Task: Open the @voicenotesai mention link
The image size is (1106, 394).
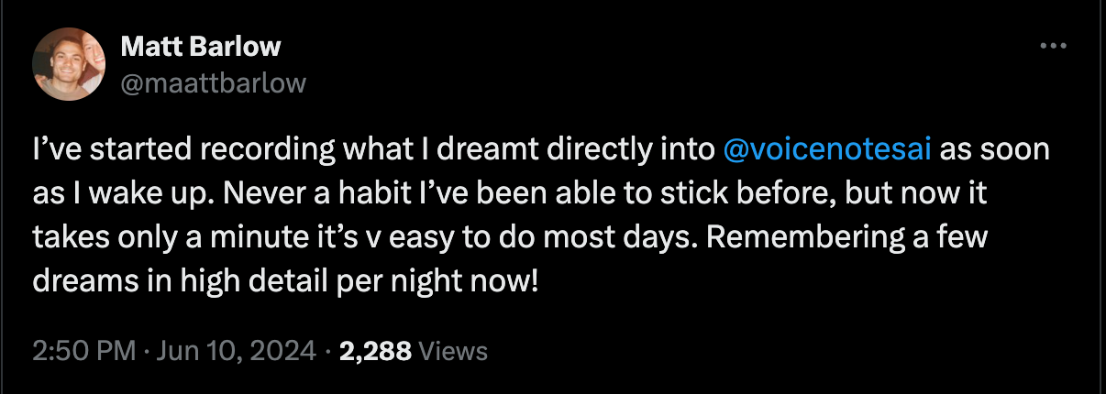Action: (x=828, y=149)
